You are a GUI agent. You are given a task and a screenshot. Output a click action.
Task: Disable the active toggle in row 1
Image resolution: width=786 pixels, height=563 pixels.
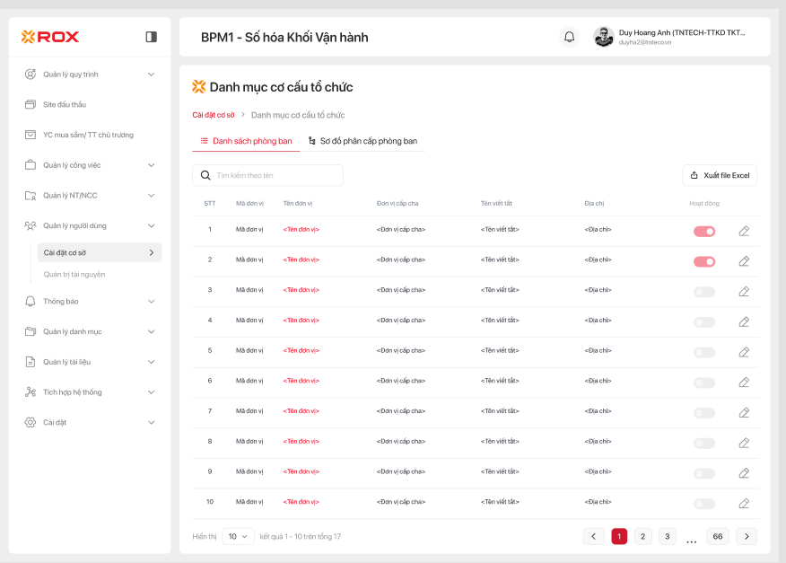pyautogui.click(x=704, y=231)
